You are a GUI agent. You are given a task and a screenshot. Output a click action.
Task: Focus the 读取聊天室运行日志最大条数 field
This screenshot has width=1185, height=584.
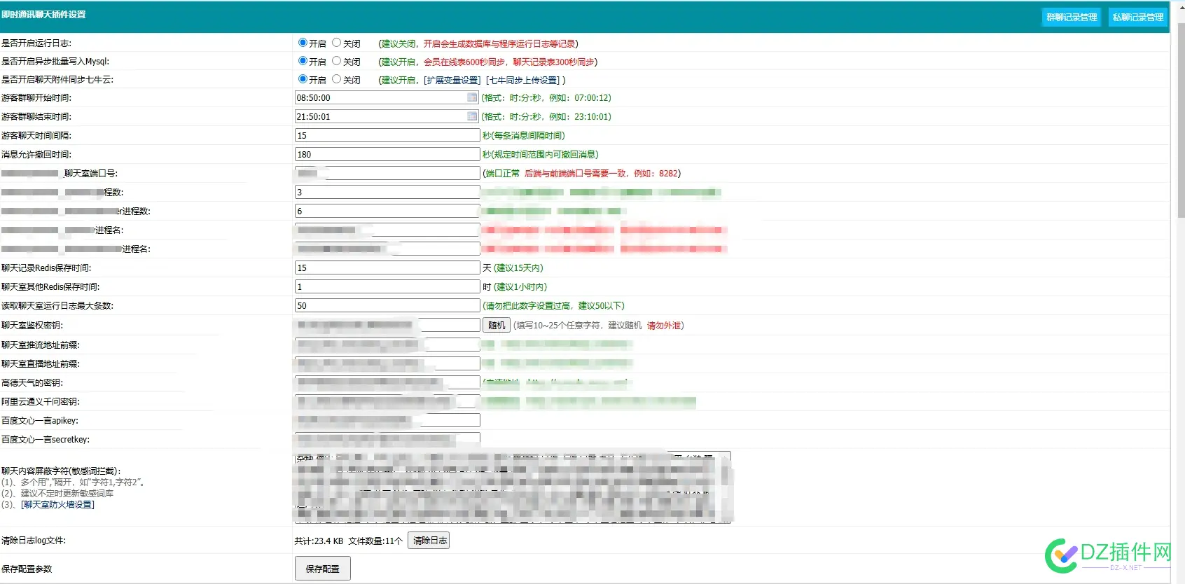(x=387, y=305)
